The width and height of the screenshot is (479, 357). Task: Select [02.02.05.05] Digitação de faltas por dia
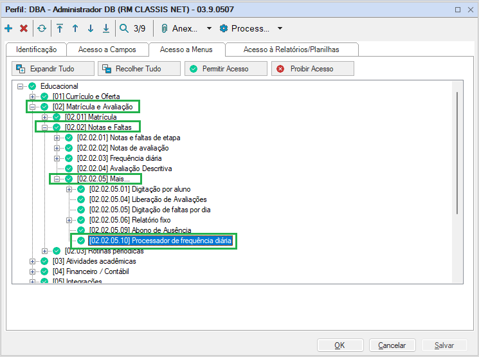pos(150,210)
